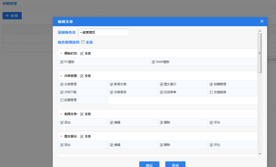Uncheck 添加 under 图文展示 section

coord(62,145)
